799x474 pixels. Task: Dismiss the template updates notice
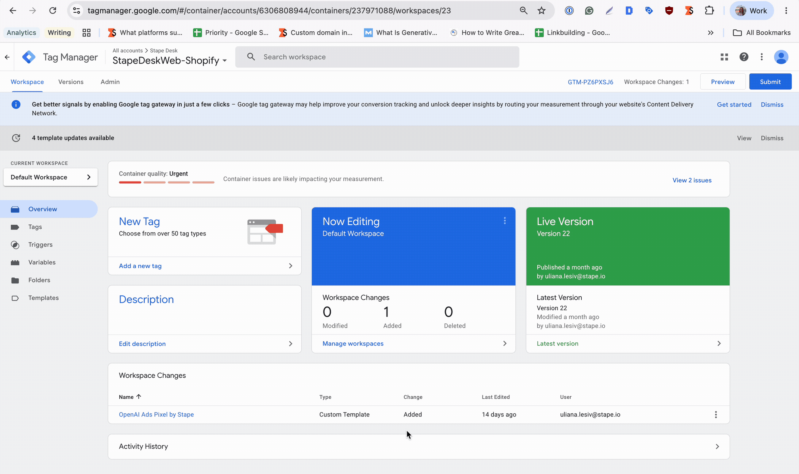click(x=772, y=138)
